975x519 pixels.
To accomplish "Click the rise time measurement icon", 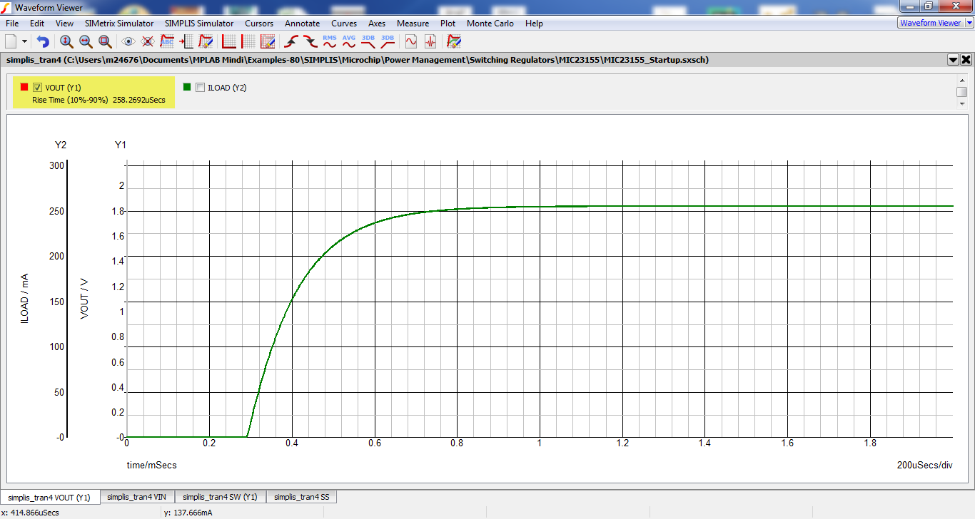I will (x=291, y=41).
